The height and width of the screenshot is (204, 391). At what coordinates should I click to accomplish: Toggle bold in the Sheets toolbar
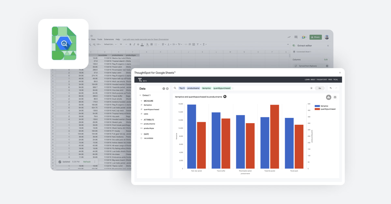click(x=130, y=44)
